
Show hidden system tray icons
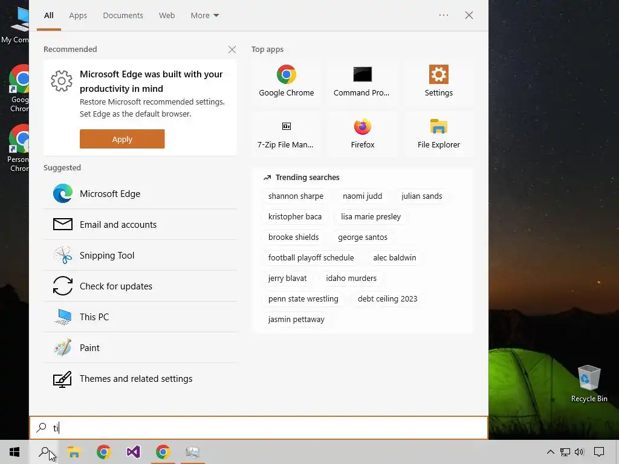[x=550, y=452]
